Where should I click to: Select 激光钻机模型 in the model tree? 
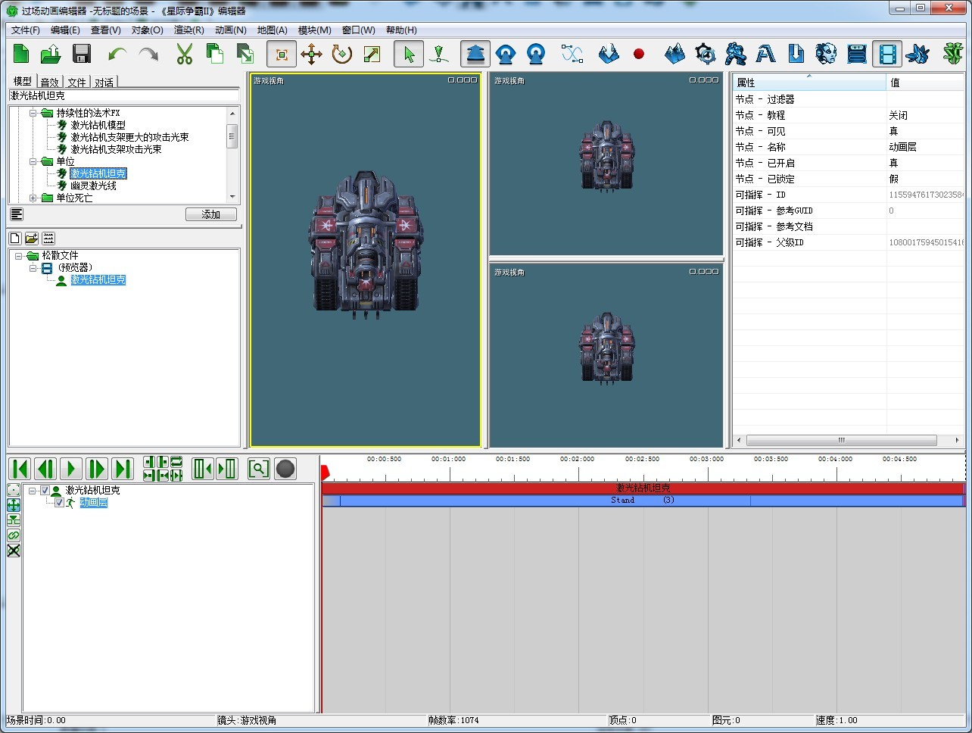pos(98,125)
